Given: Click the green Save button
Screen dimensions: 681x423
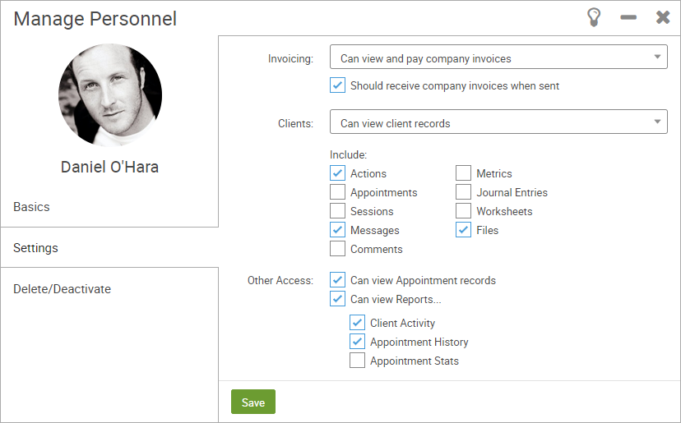Looking at the screenshot, I should pyautogui.click(x=253, y=402).
